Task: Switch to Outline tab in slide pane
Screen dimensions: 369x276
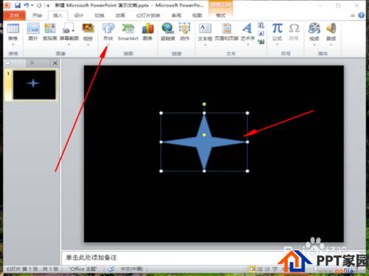Action: (32, 63)
